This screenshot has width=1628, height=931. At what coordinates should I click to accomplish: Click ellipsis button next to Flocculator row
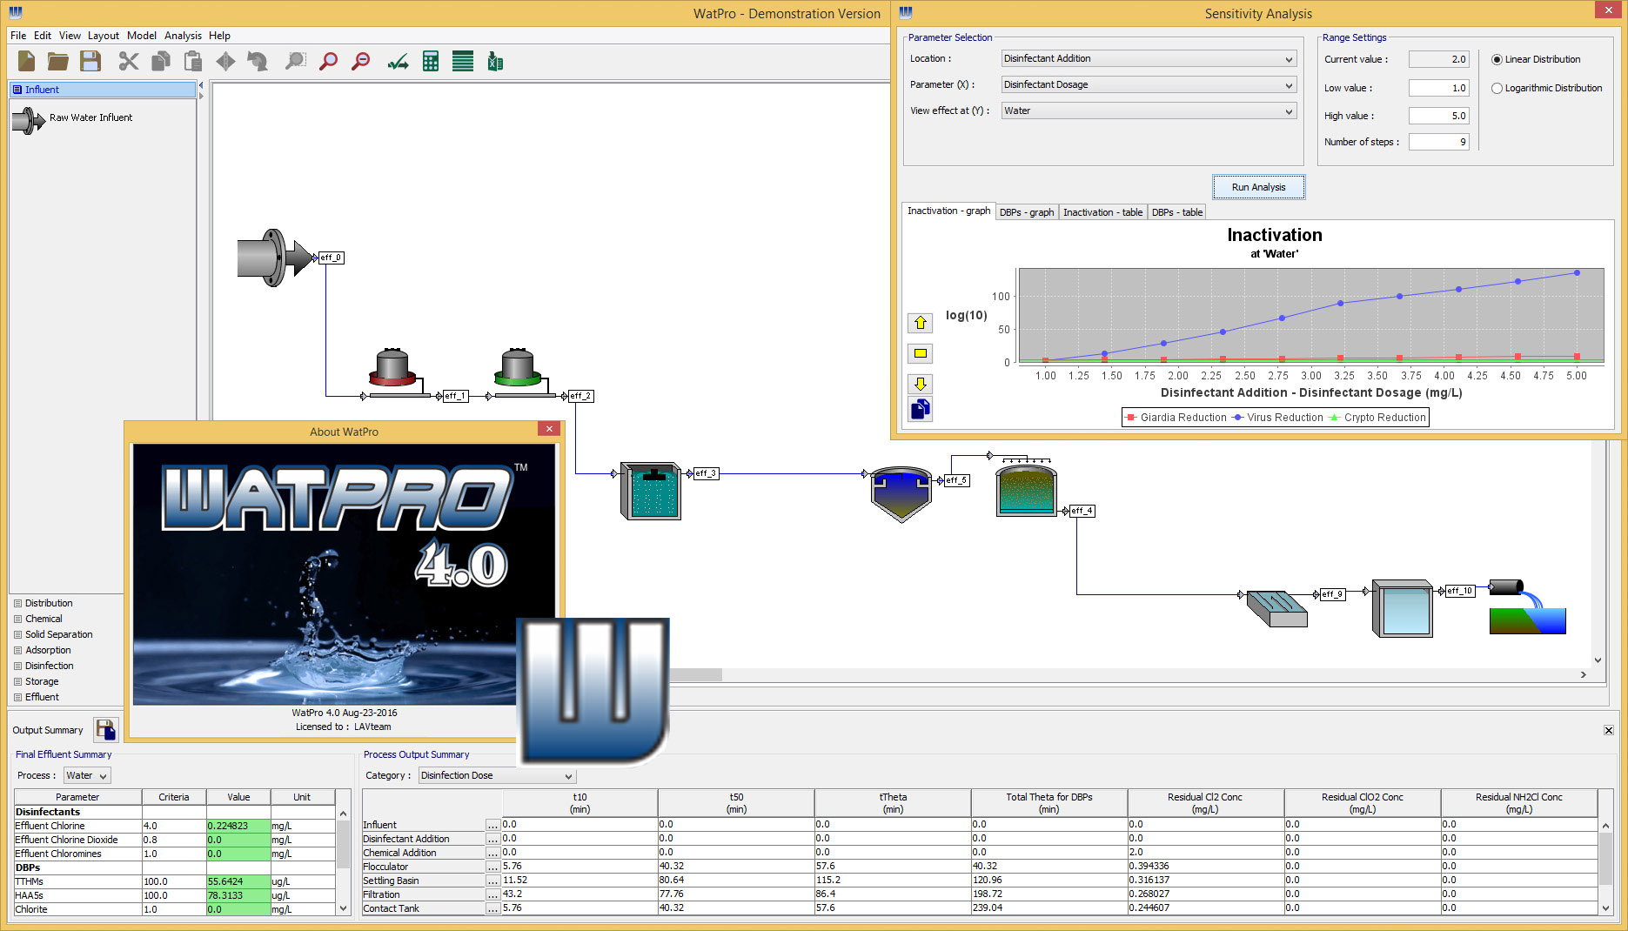(x=492, y=867)
